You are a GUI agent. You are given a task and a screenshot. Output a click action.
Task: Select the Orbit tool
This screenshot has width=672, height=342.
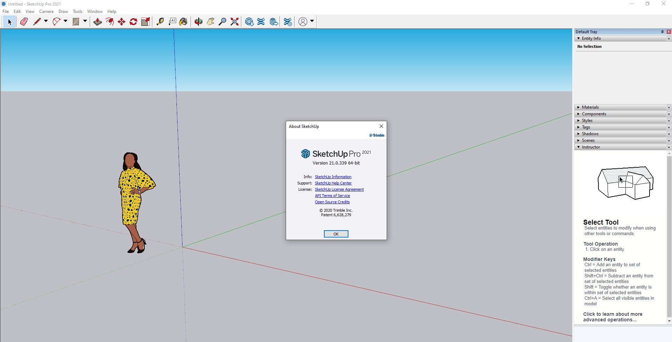199,22
